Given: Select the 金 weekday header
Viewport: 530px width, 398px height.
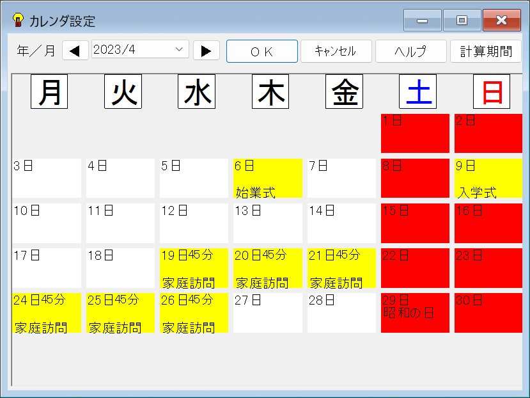Looking at the screenshot, I should [344, 92].
